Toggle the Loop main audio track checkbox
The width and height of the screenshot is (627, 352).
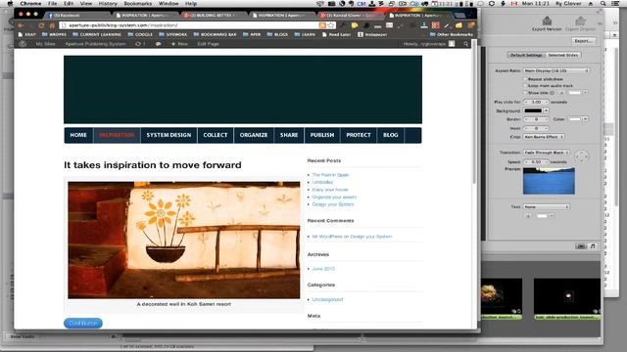(525, 85)
